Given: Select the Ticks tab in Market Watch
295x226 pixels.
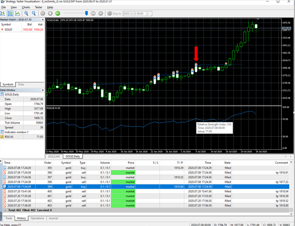Looking at the screenshot, I should coord(21,84).
